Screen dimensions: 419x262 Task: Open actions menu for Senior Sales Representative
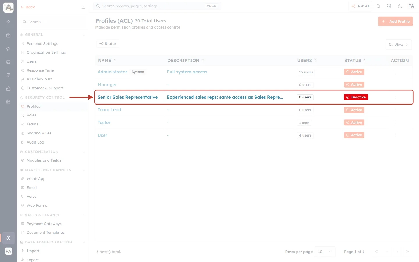395,97
